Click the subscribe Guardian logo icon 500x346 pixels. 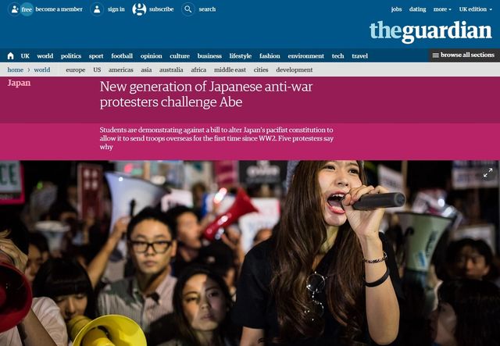pyautogui.click(x=139, y=9)
